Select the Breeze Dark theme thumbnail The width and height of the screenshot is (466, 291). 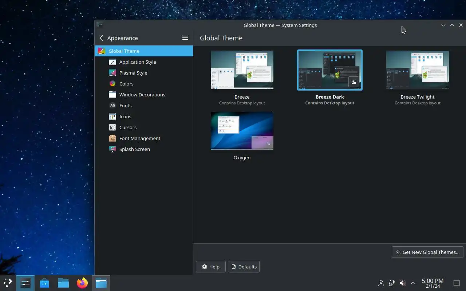330,70
